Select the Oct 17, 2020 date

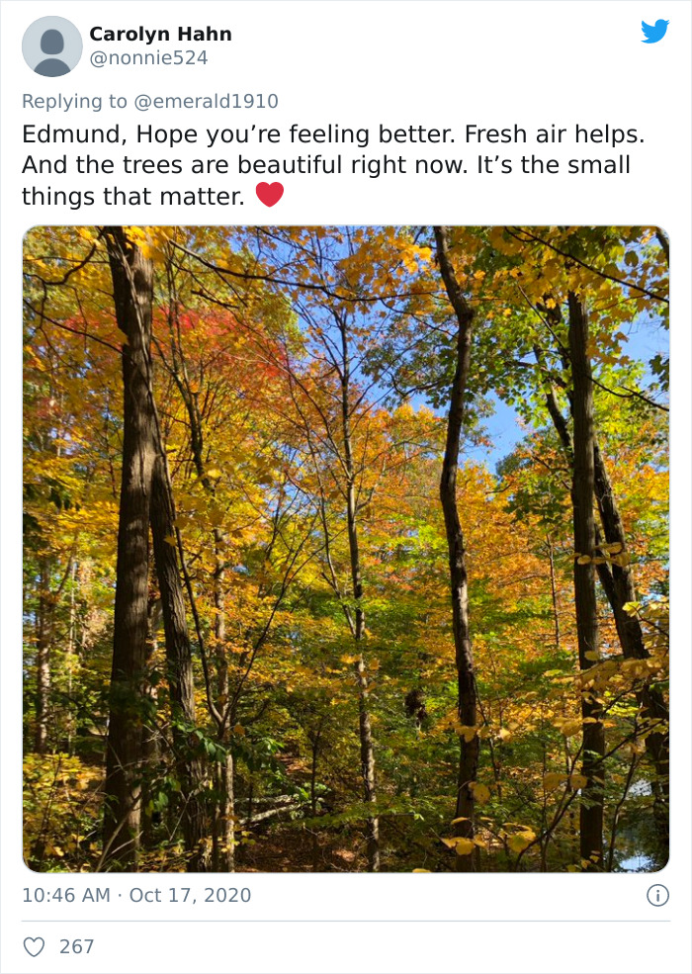coord(190,895)
